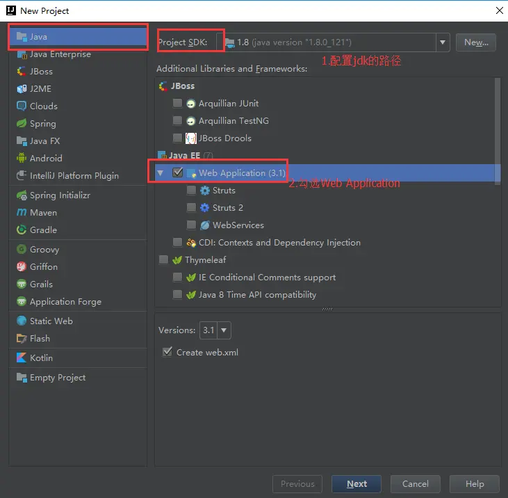Click the JBoss icon in left list
The image size is (508, 498).
tap(22, 72)
